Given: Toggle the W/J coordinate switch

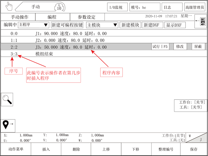Looking at the screenshot, I should click(197, 138).
